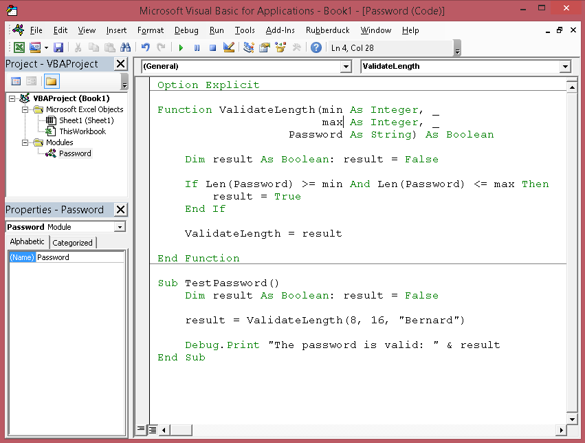Viewport: 585px width, 443px height.
Task: Click the "Option Explicit" code line
Action: (208, 85)
